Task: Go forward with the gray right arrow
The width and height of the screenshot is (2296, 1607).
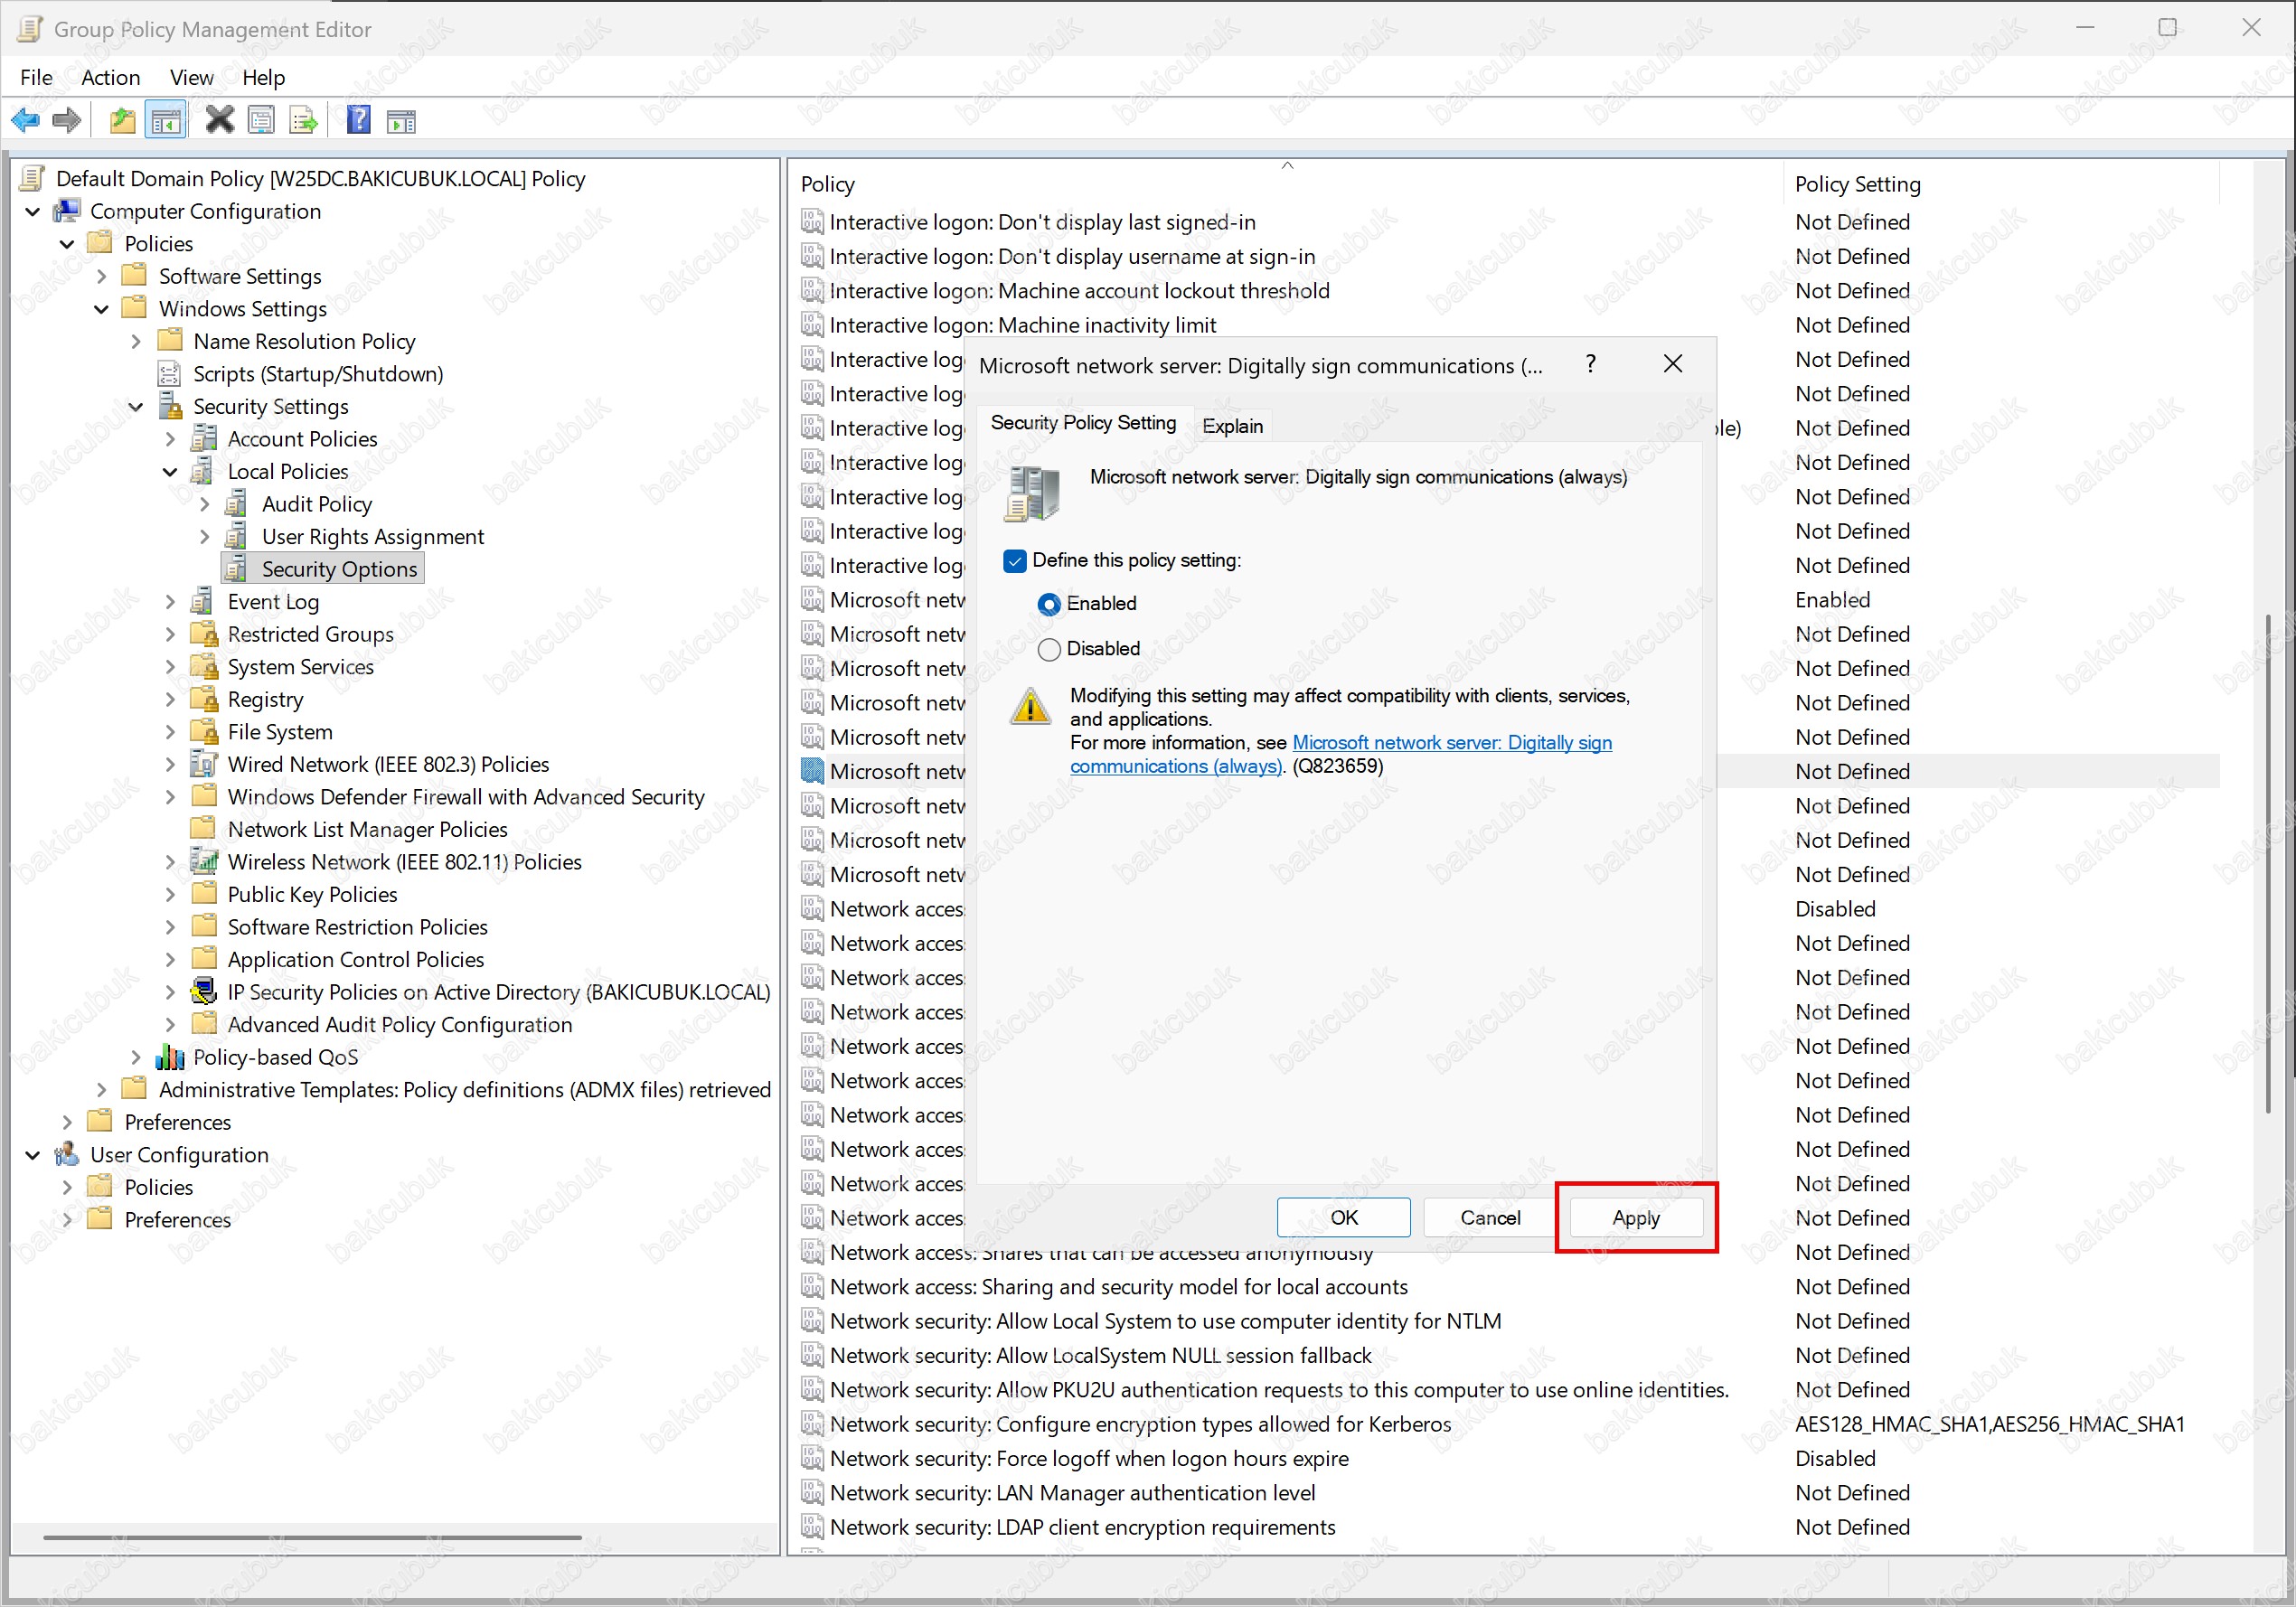Action: click(66, 121)
